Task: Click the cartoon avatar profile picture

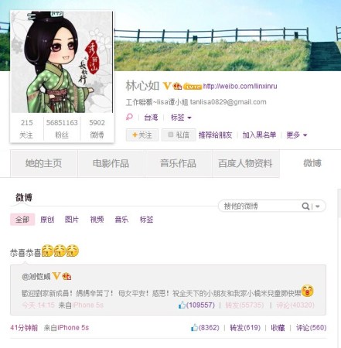Action: (61, 62)
